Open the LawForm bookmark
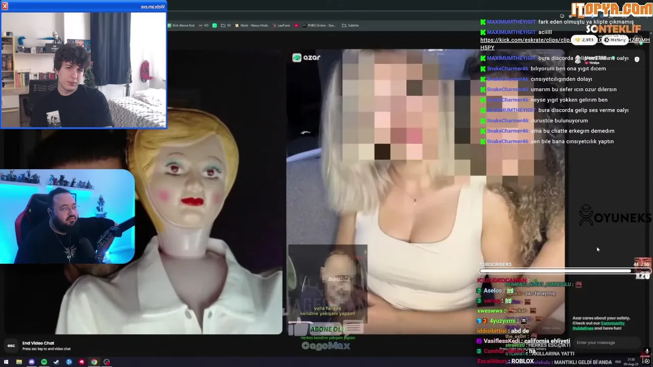Image resolution: width=653 pixels, height=367 pixels. pyautogui.click(x=281, y=25)
